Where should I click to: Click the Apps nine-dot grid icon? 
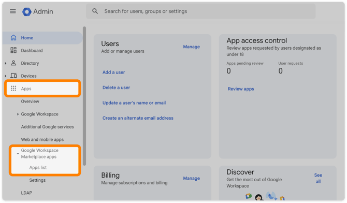coord(13,89)
